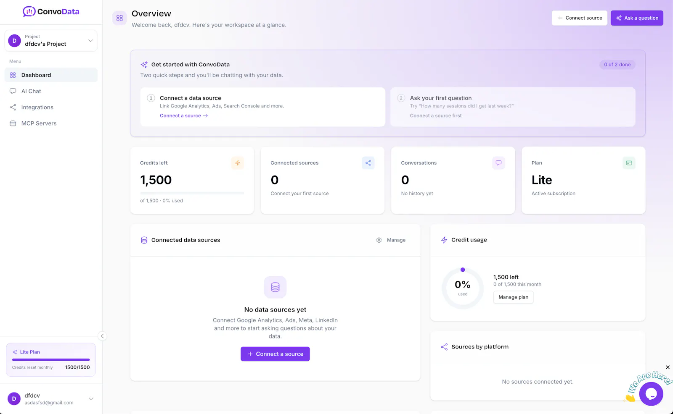Image resolution: width=673 pixels, height=414 pixels.
Task: Open the live chat support bubble
Action: (651, 393)
